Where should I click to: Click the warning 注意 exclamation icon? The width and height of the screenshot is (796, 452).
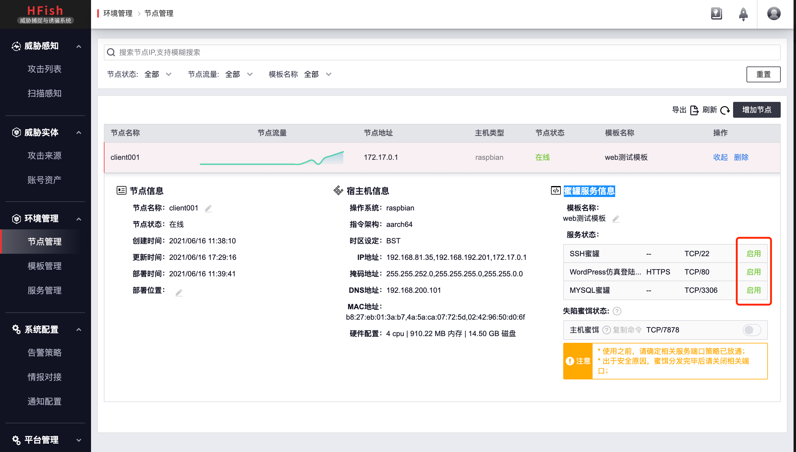pyautogui.click(x=569, y=361)
